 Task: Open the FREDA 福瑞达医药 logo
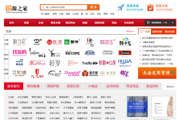click(125, 63)
